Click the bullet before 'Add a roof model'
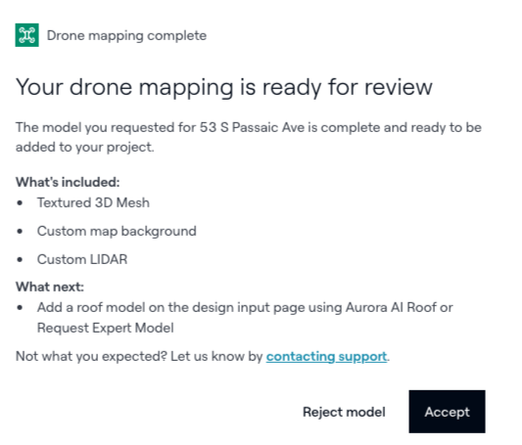This screenshot has height=445, width=522. tap(20, 308)
